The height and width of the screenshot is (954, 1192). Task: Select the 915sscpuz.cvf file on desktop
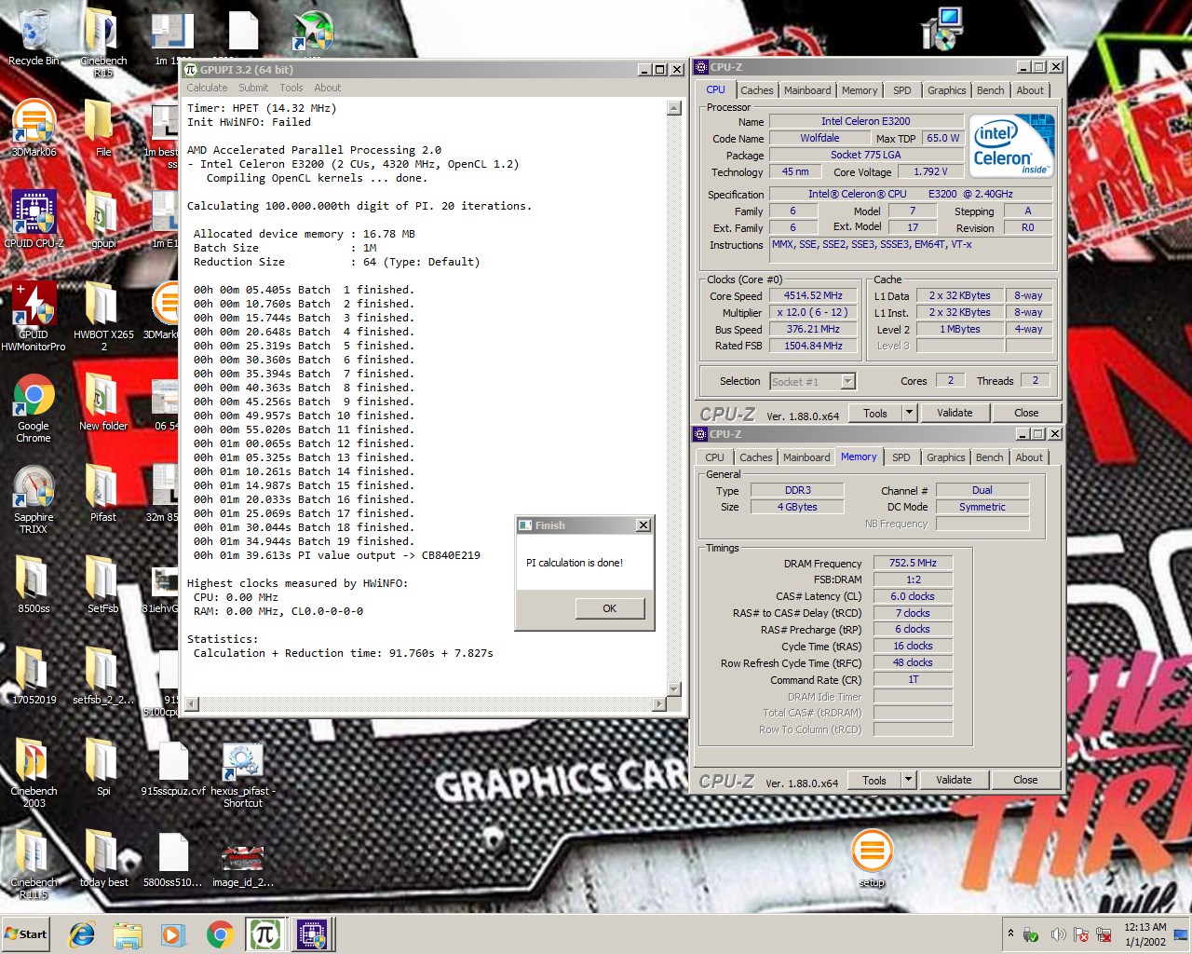[x=173, y=768]
